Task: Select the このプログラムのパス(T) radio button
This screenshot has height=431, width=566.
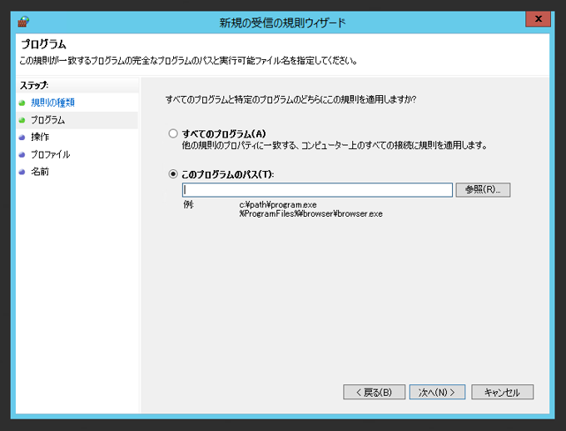Action: tap(173, 174)
